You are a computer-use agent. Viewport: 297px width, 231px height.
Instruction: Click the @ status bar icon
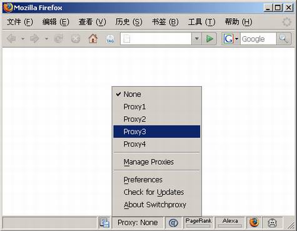pos(173,223)
